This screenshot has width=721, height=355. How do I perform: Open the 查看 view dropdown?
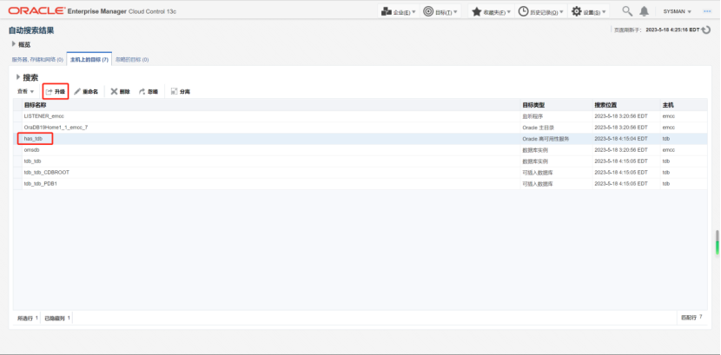point(26,91)
